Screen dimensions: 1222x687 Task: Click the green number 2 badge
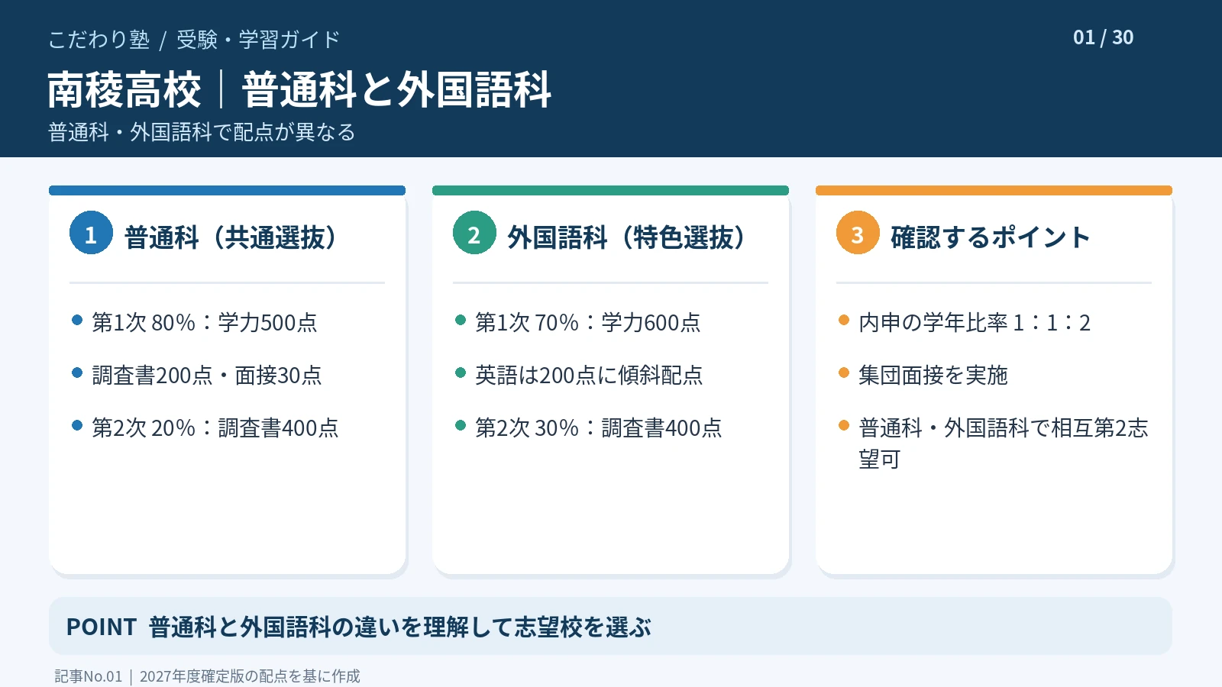click(x=474, y=233)
